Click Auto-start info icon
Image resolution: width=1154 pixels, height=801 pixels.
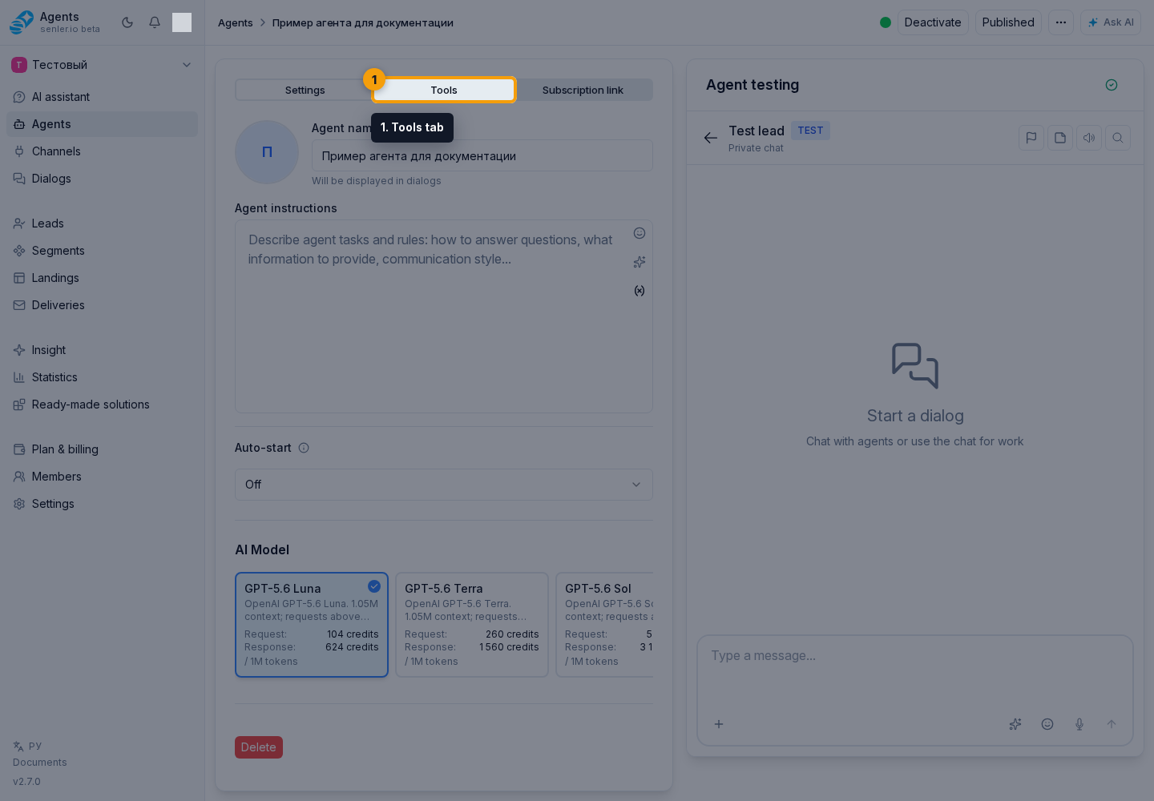304,448
